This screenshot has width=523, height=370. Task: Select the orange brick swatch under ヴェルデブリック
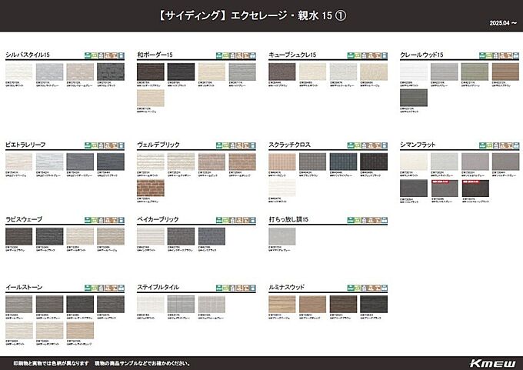point(242,162)
